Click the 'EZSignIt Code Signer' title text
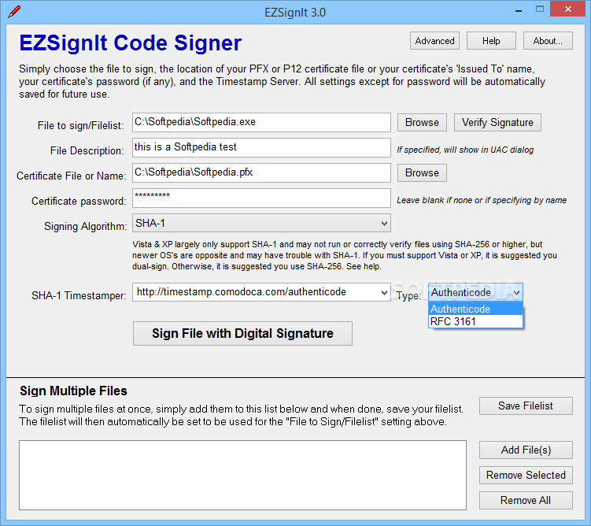 pos(131,43)
